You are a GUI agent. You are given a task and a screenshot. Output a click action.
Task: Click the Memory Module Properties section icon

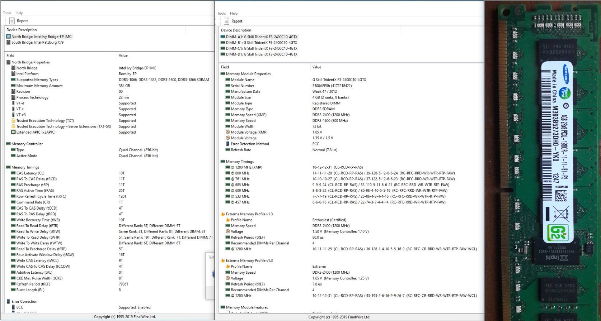[x=223, y=74]
